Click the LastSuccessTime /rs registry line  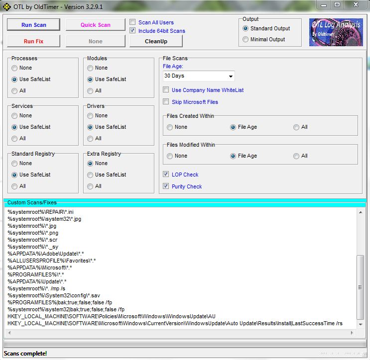[175, 323]
